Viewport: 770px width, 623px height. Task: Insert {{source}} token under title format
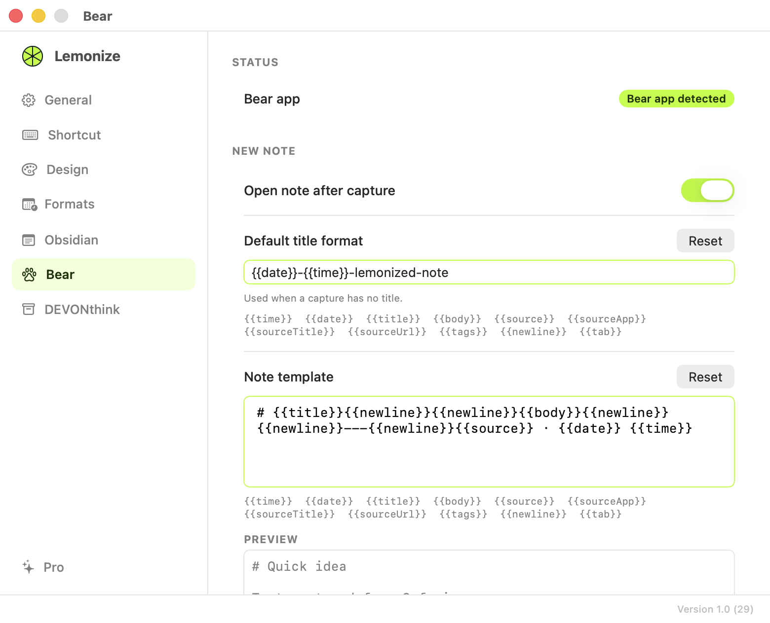(x=524, y=319)
